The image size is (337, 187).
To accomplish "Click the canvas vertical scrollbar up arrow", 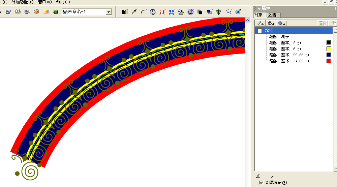I will click(247, 21).
